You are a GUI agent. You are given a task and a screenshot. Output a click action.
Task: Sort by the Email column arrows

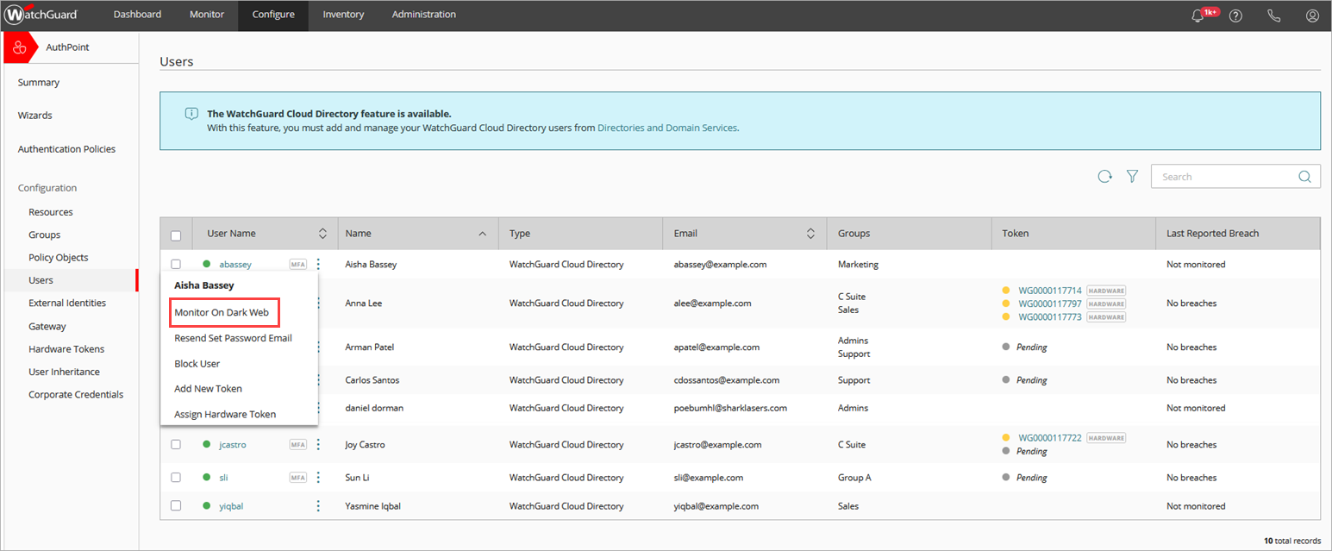[810, 234]
